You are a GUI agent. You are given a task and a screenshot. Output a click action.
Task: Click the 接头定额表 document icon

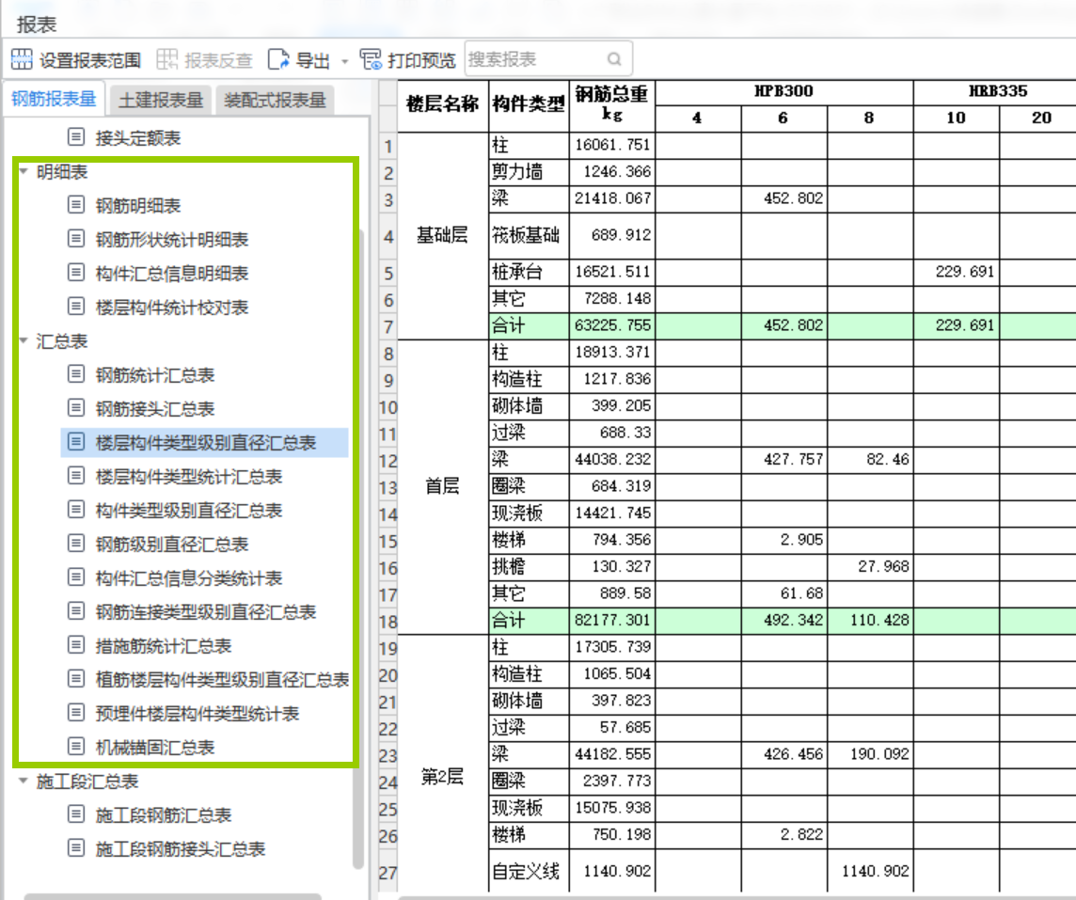(x=76, y=136)
